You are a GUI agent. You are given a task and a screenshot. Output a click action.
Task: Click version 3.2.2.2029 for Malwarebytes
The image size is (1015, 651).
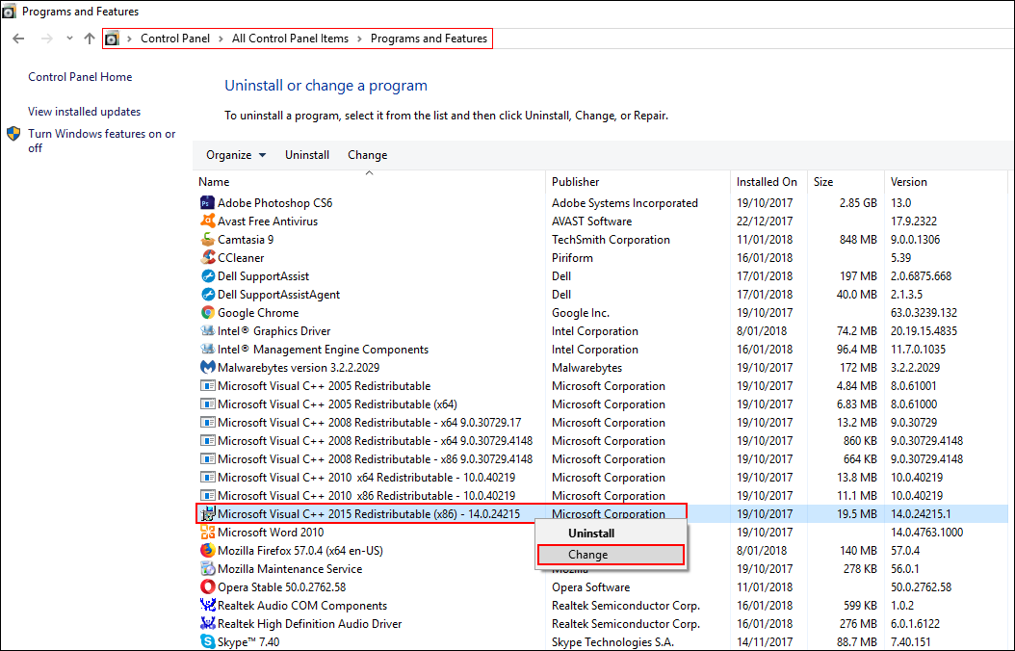click(915, 367)
